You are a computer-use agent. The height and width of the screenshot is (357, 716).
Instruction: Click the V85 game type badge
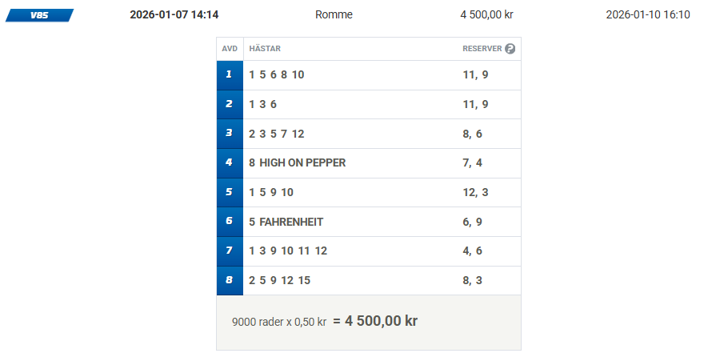click(x=38, y=14)
